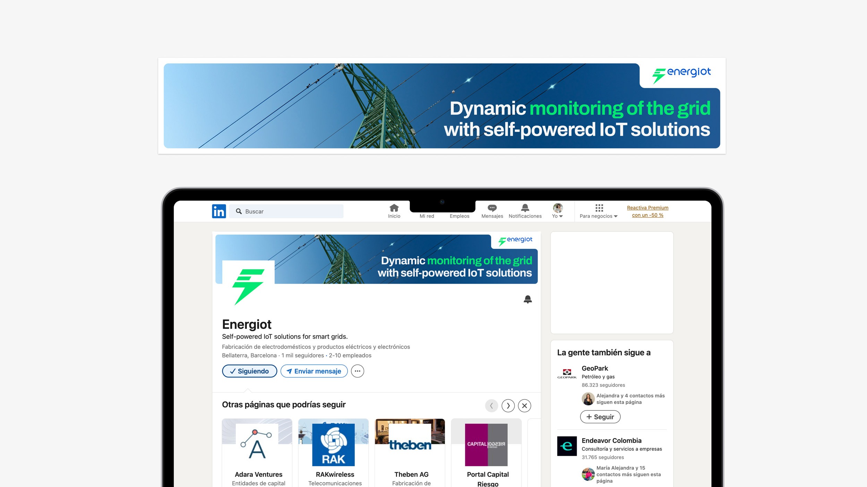Screen dimensions: 867x487
Task: Click the 'Bellaterra, Barcelona' location text
Action: point(249,355)
